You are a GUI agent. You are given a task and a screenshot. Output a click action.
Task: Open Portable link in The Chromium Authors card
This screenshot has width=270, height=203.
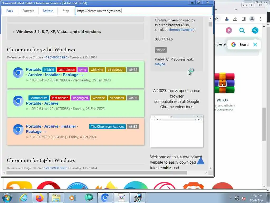click(33, 126)
